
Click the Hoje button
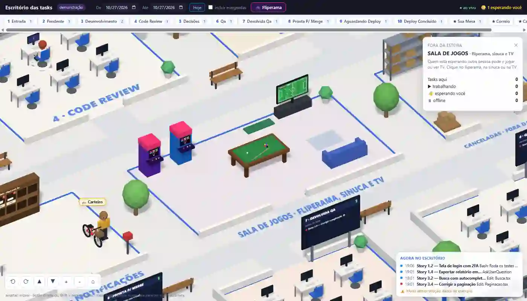coord(197,8)
